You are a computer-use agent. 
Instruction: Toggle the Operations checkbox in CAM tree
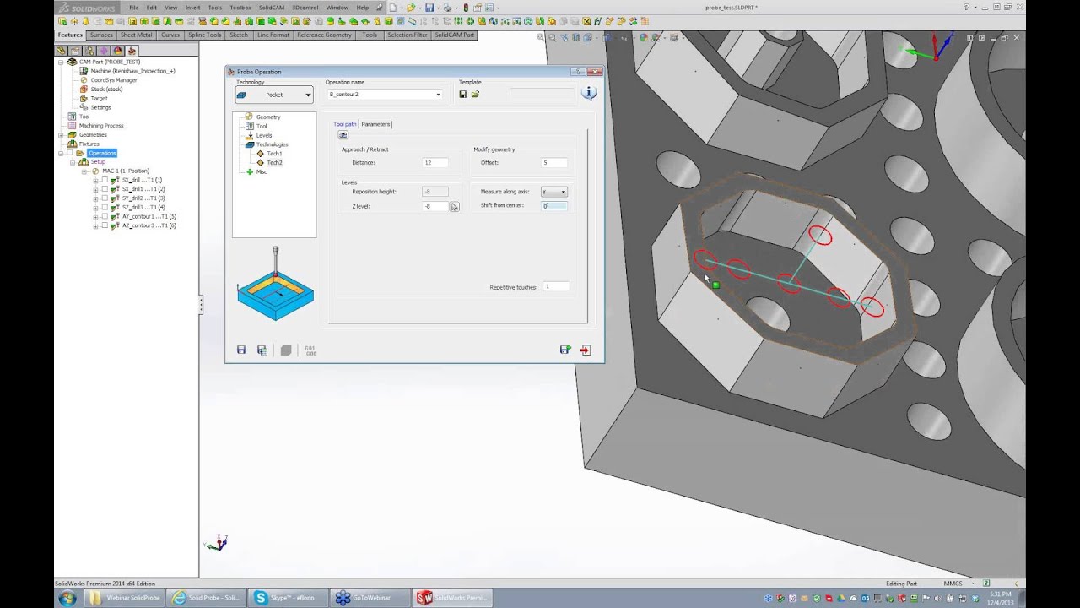click(x=70, y=153)
